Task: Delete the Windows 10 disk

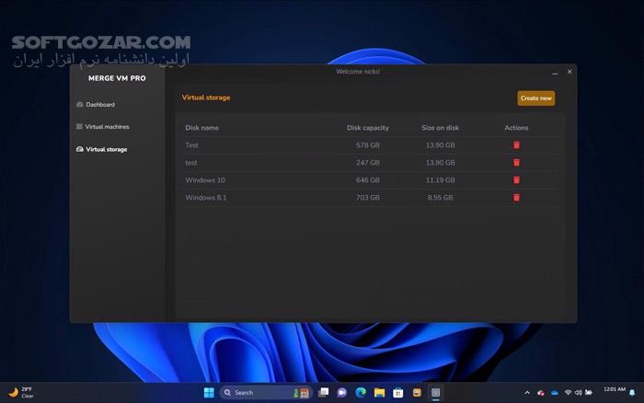Action: 516,180
